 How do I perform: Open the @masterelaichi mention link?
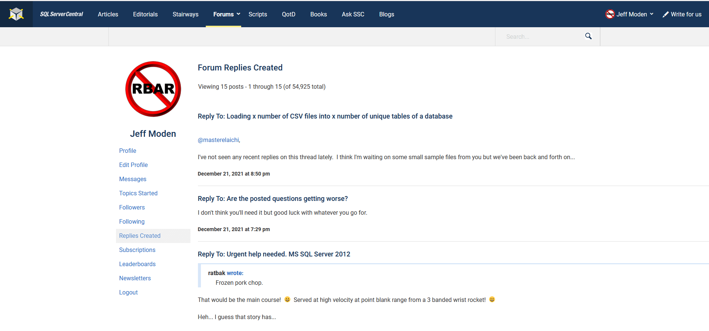pyautogui.click(x=218, y=140)
